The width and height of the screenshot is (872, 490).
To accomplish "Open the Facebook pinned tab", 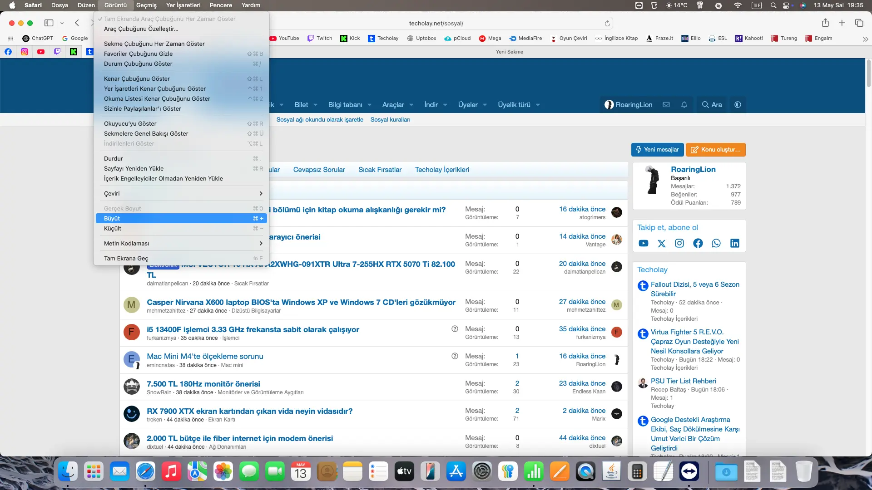I will [x=8, y=52].
